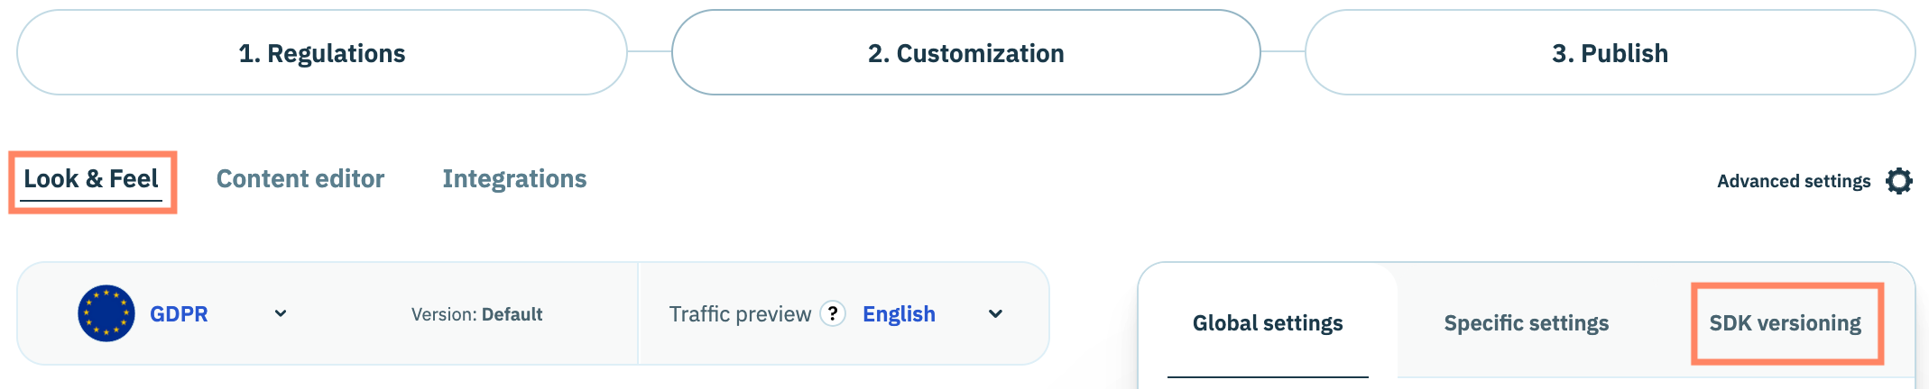Click the Version: label text
The height and width of the screenshot is (389, 1929).
pyautogui.click(x=444, y=314)
